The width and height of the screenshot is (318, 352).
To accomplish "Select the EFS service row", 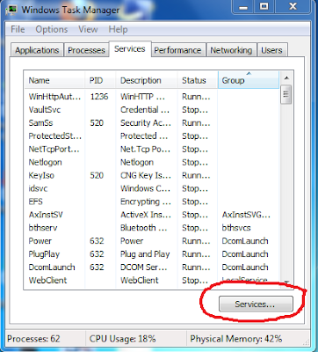I will point(152,202).
